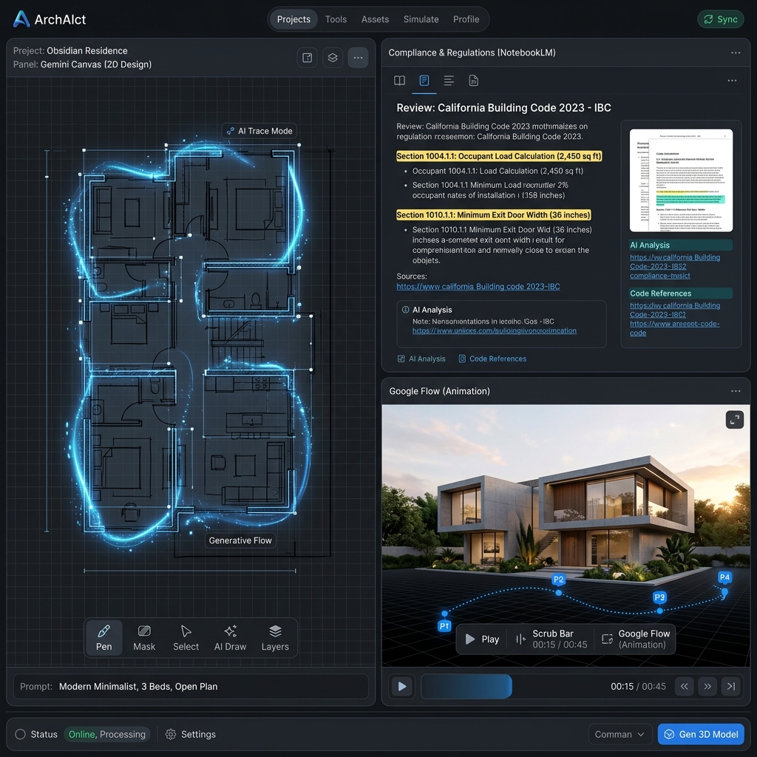Activate the AI Draw tool
This screenshot has width=757, height=757.
(x=231, y=638)
